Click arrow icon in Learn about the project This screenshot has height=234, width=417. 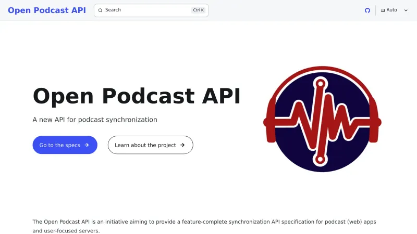coord(182,145)
